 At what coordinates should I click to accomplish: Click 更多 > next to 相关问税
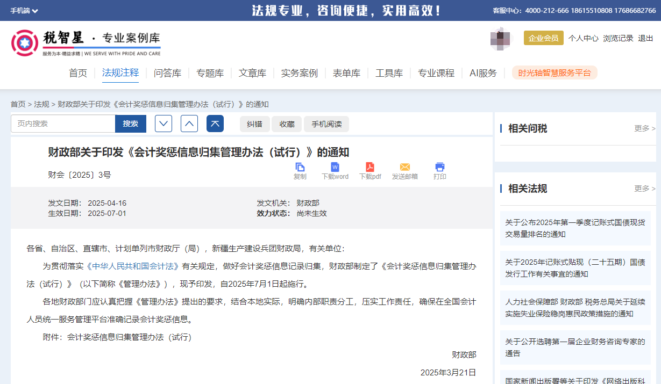[x=645, y=128]
